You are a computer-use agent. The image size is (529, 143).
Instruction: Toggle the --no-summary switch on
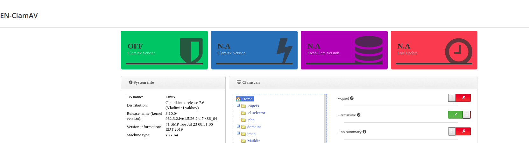click(459, 132)
